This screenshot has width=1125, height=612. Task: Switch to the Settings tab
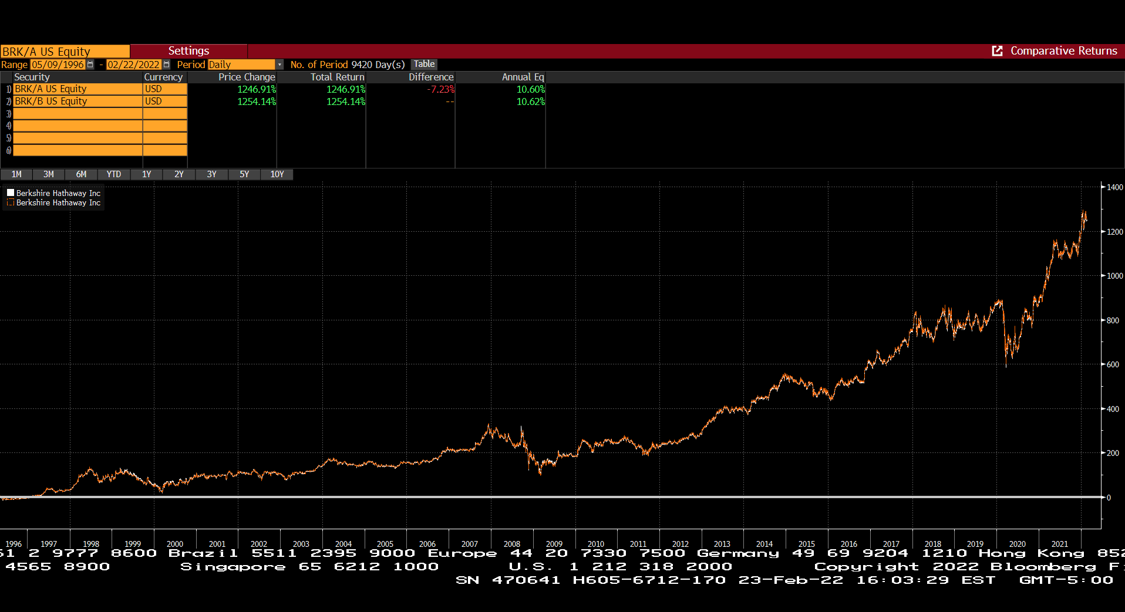[188, 51]
